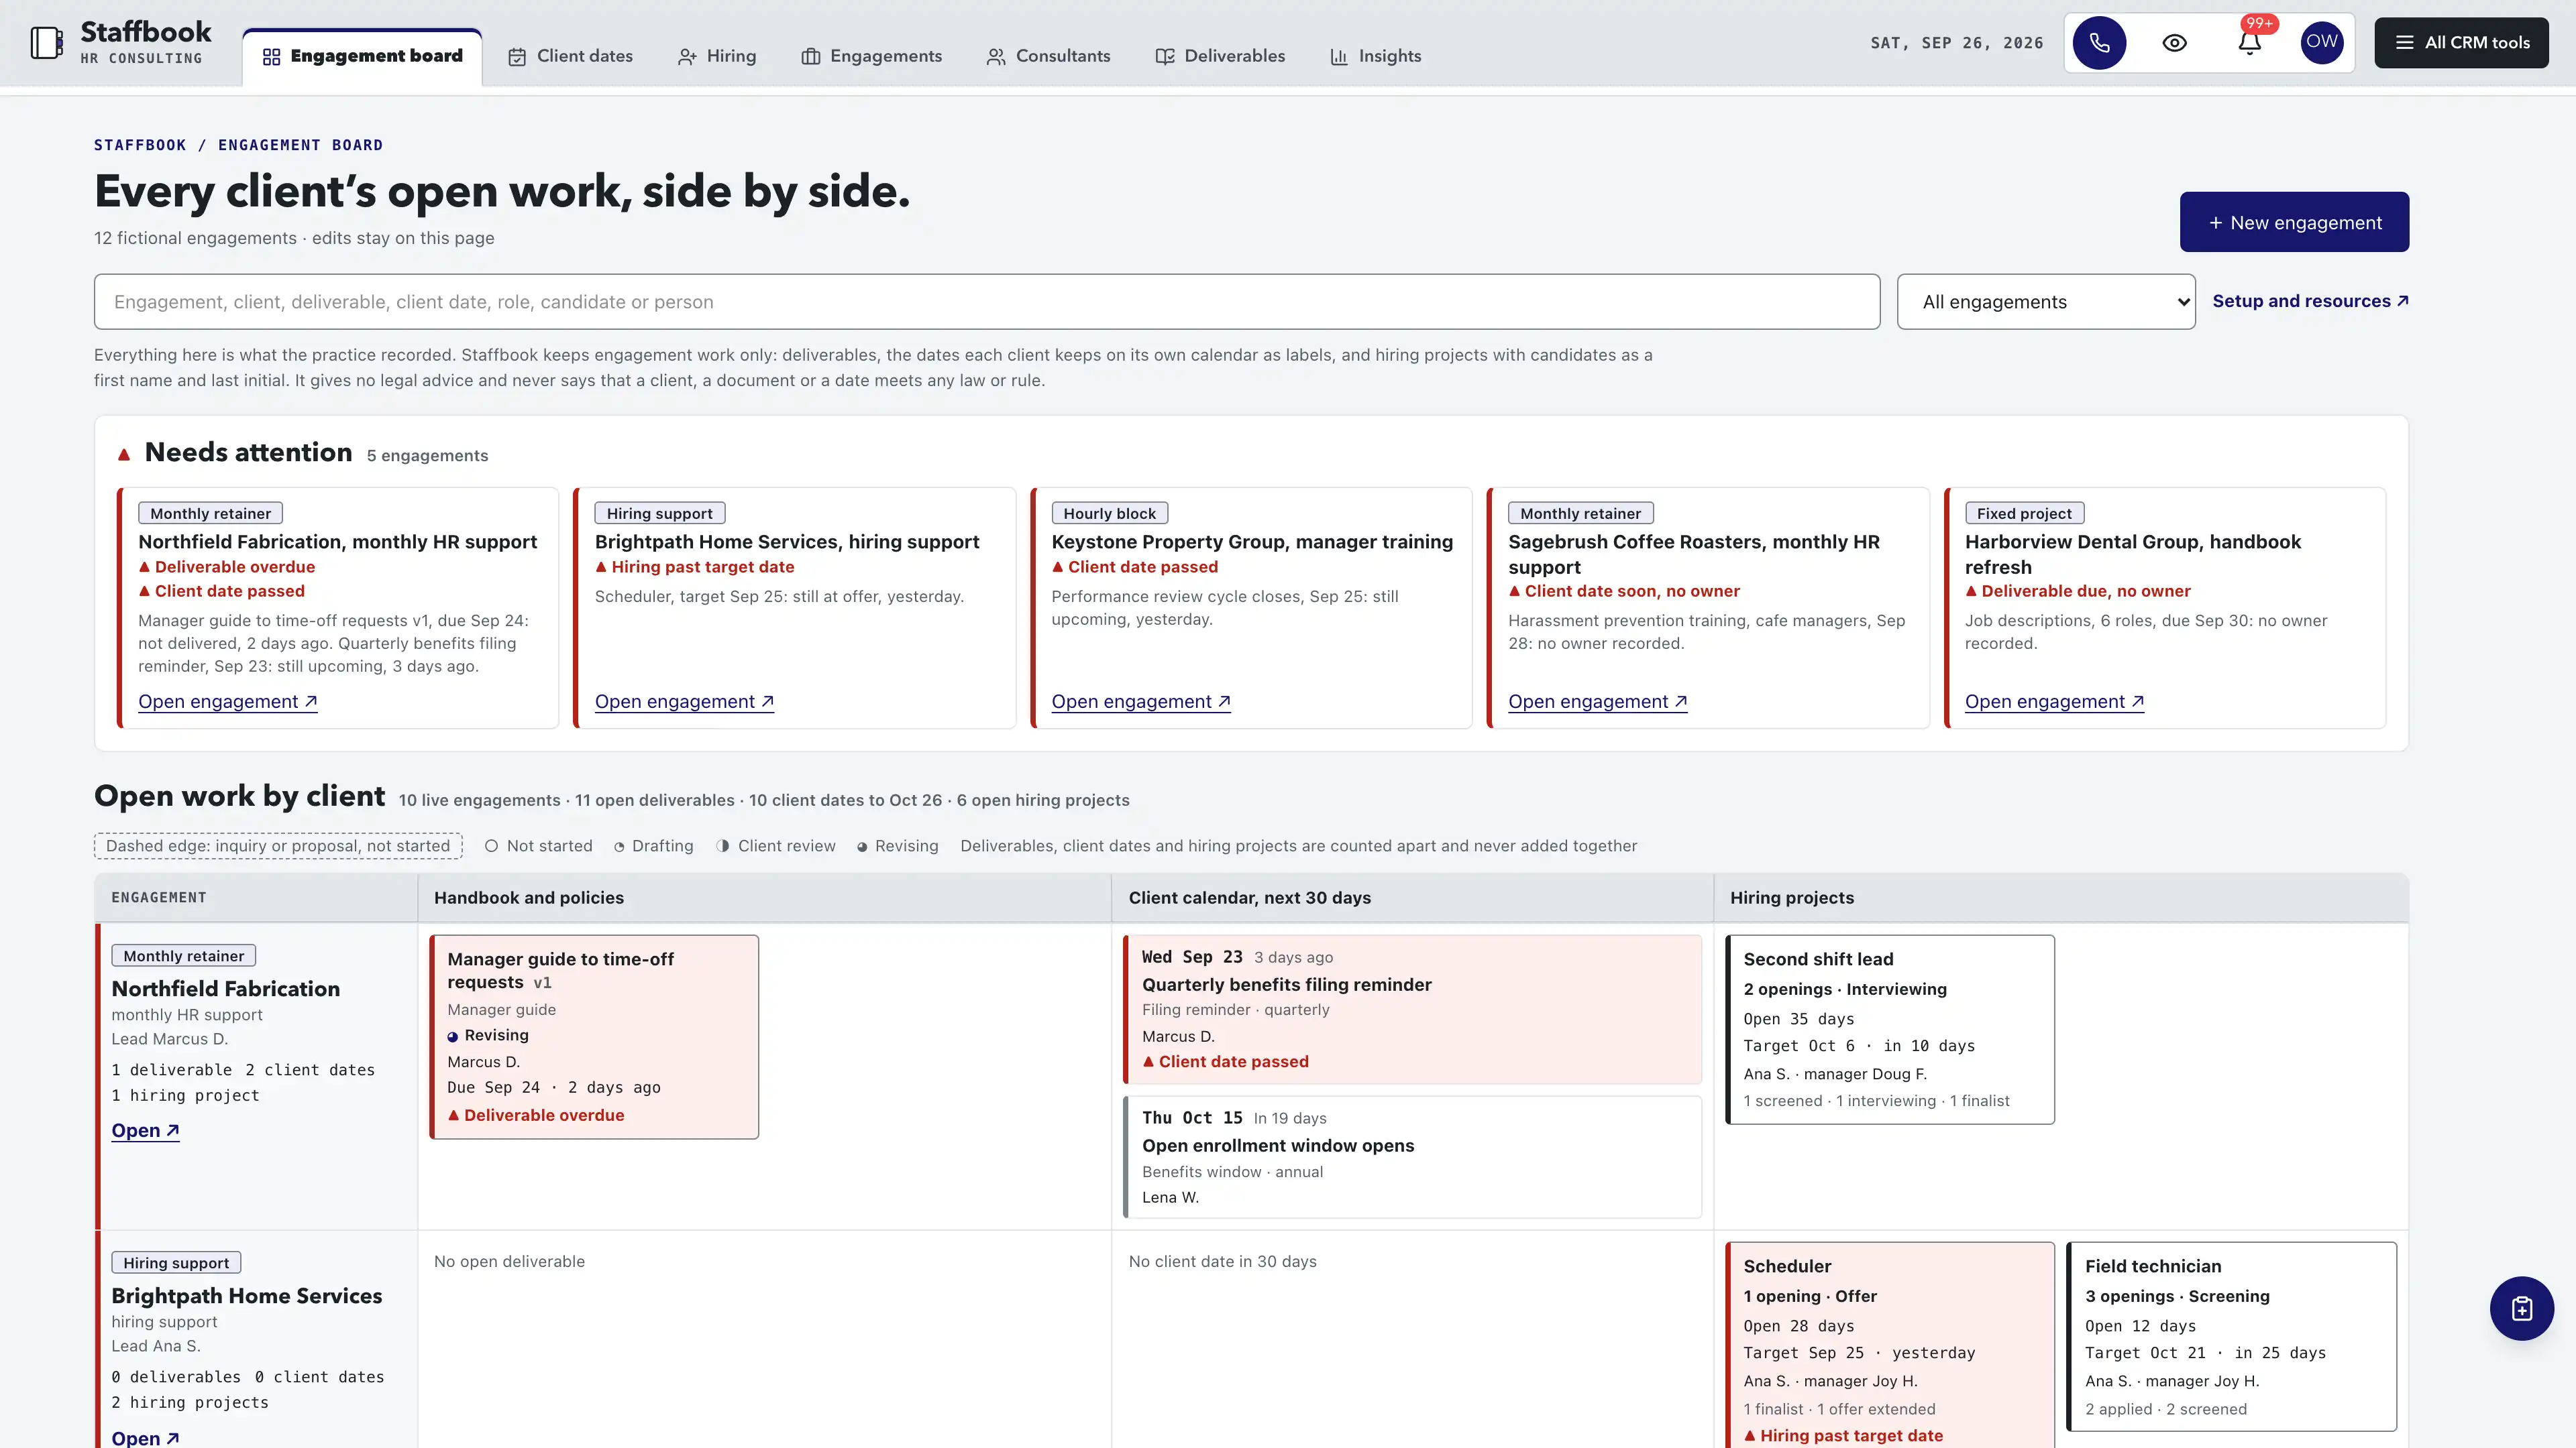
Task: Open engagement for Sagebrush Coffee Roasters card
Action: (x=1598, y=701)
